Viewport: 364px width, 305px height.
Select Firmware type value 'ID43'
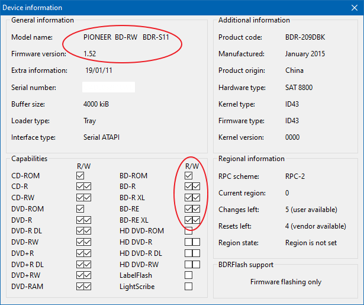292,121
